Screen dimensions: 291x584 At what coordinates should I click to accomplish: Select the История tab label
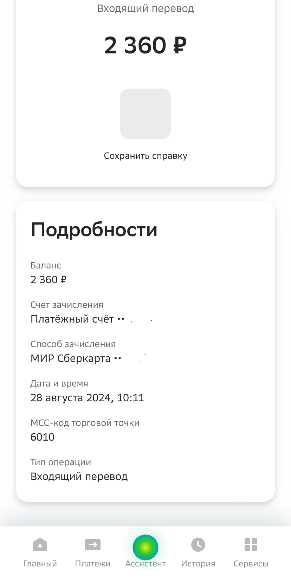pyautogui.click(x=198, y=564)
